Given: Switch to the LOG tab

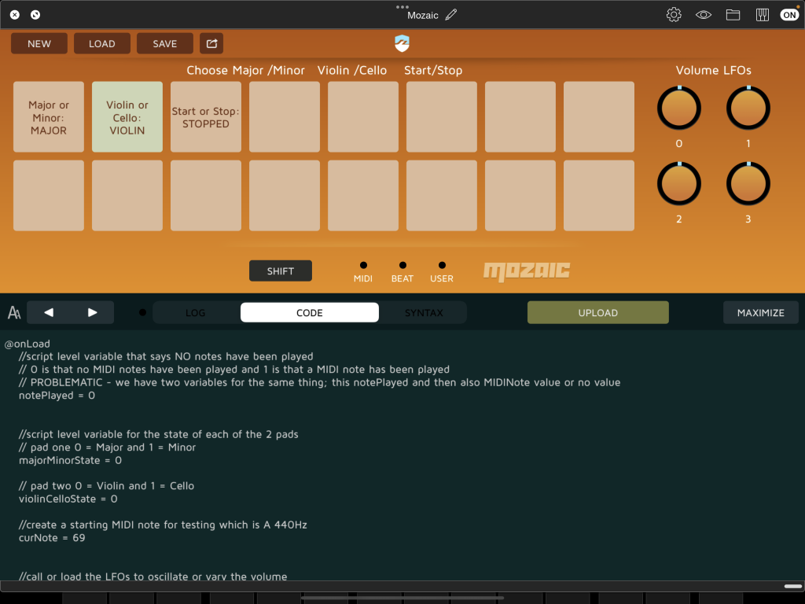Looking at the screenshot, I should click(195, 312).
